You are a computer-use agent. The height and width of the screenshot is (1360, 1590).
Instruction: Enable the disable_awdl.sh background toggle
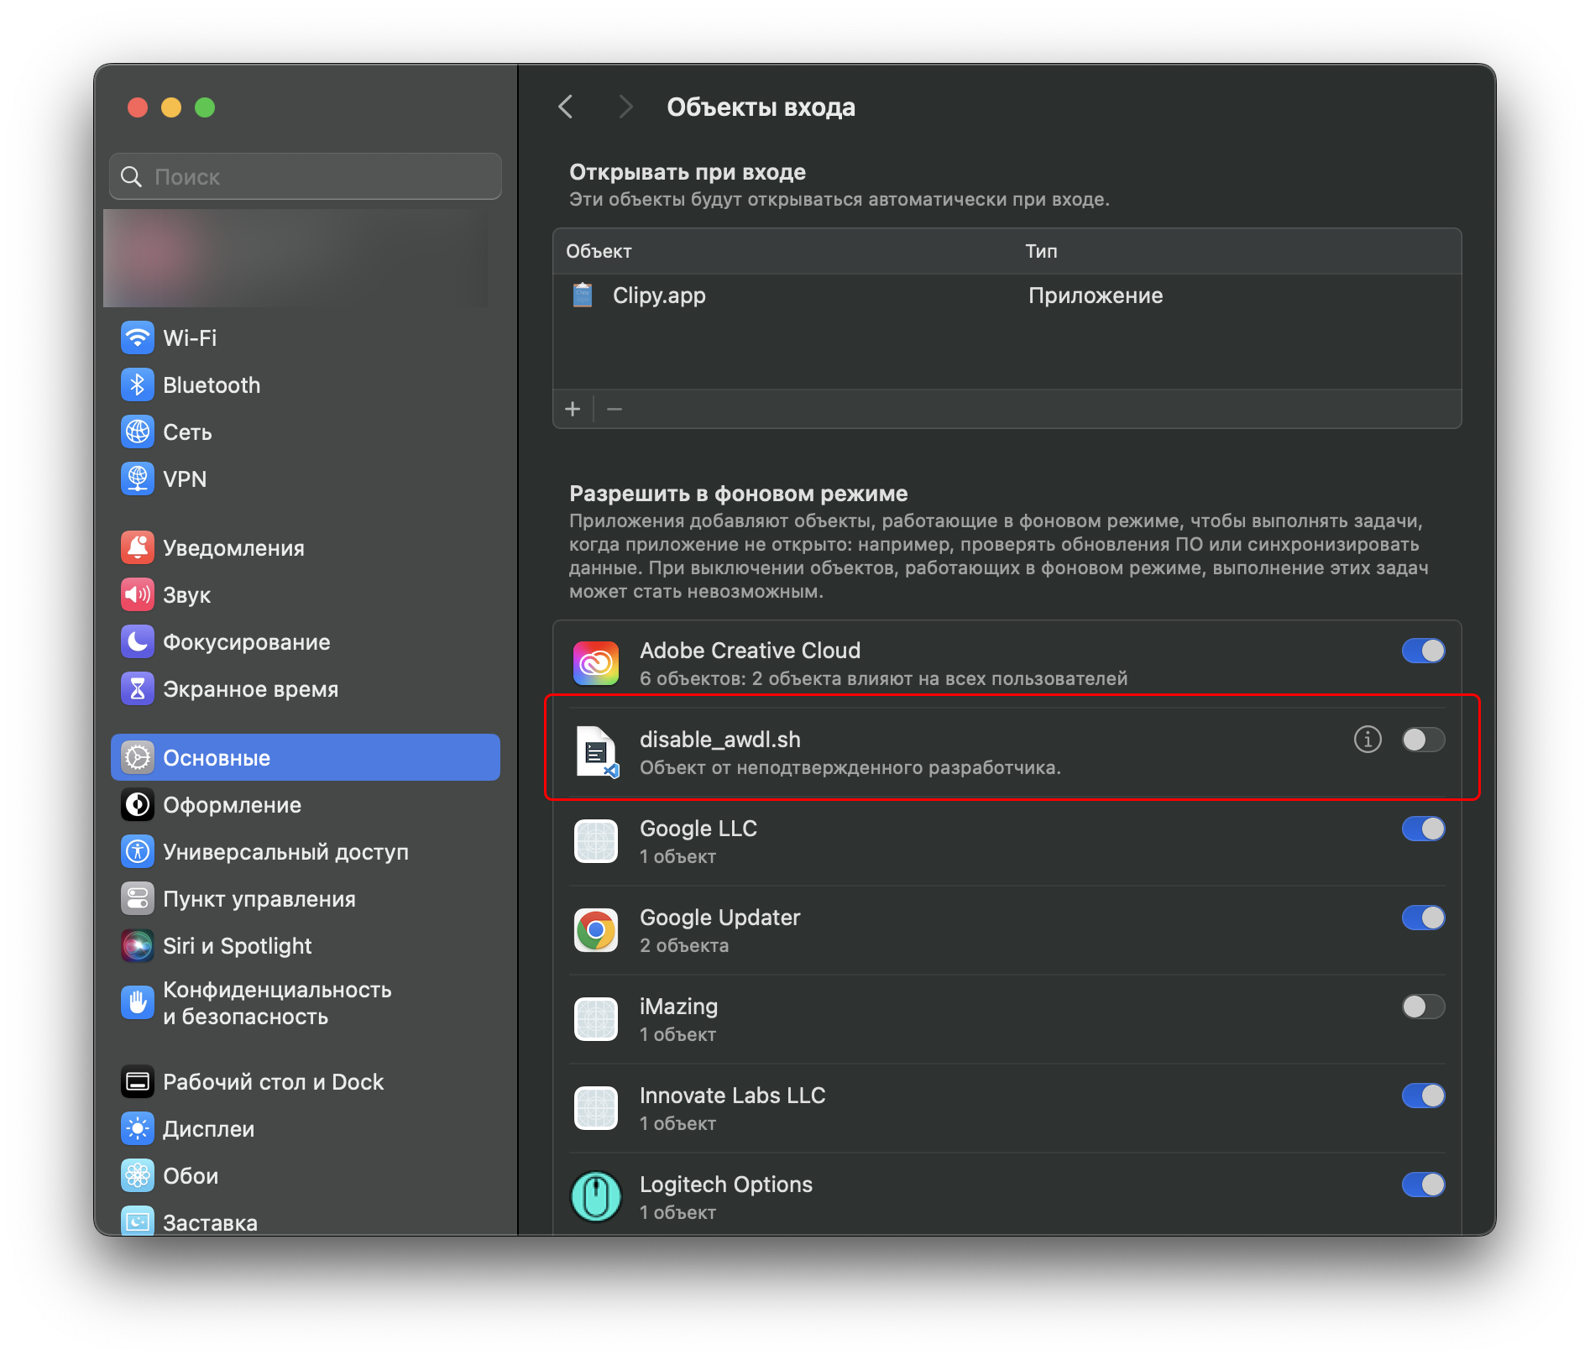(1424, 740)
